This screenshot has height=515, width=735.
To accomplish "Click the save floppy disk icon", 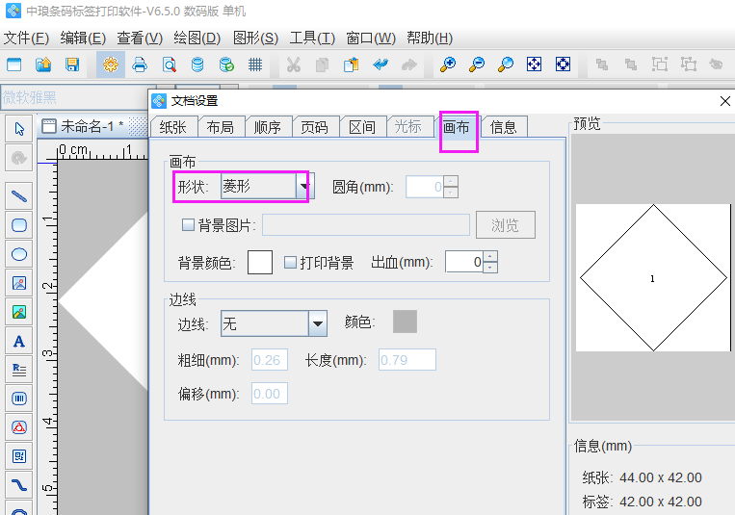I will click(72, 64).
